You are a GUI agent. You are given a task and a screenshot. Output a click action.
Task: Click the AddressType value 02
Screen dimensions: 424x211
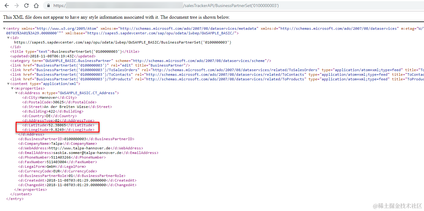[x=57, y=121]
